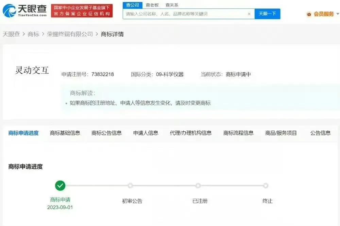Click 国际分类 09-科学仪器 text
Screen dimensions: 340x226
157,74
